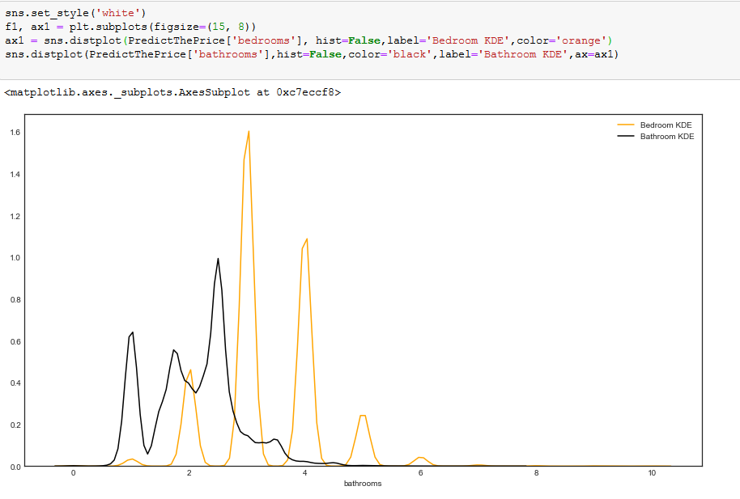Click the y-axis tick label 1.4
Viewport: 740px width, 499px height.
coord(15,175)
